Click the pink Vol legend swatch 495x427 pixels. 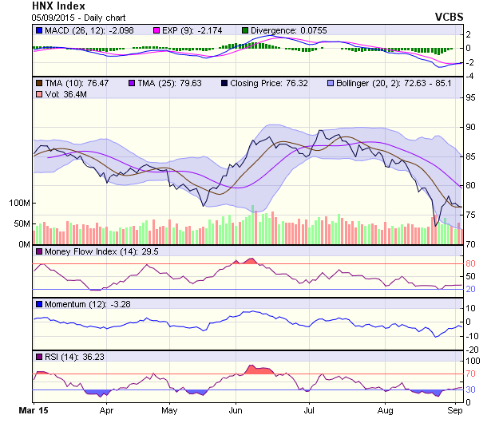[x=38, y=94]
